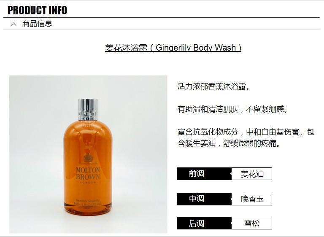Click the 雪松 note box
This screenshot has width=324, height=237.
click(x=252, y=223)
